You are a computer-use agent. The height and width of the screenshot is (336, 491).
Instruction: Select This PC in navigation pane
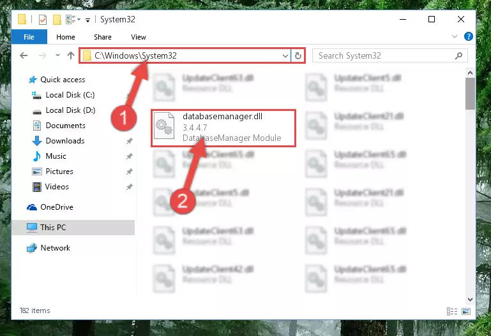pos(73,227)
